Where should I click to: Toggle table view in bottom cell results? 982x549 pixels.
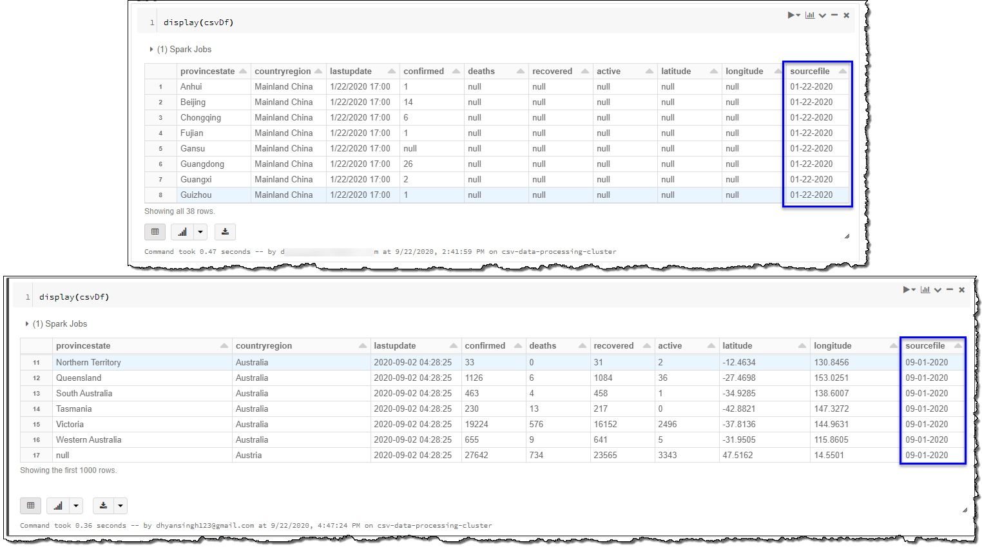click(31, 506)
